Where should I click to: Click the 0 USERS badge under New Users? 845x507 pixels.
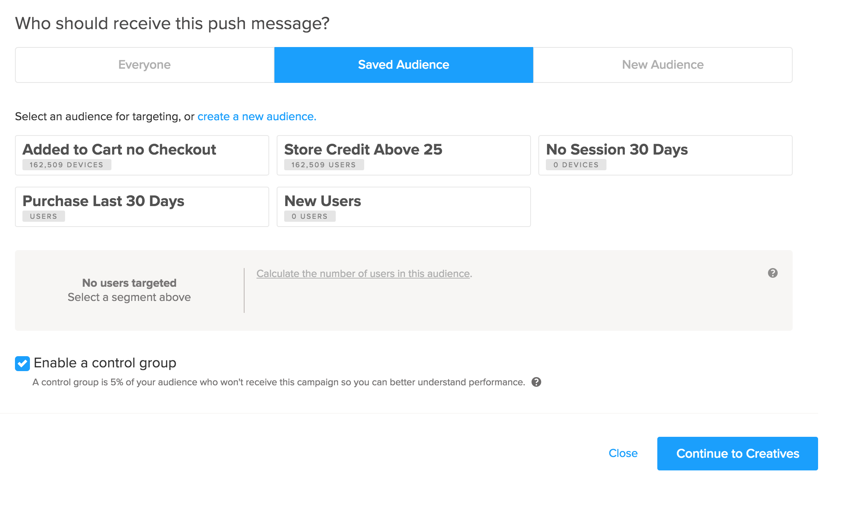tap(310, 216)
